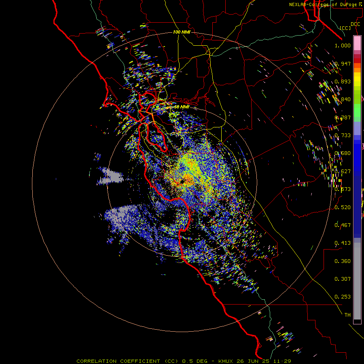
Task: Click the 0.893 legend value
Action: pos(343,81)
